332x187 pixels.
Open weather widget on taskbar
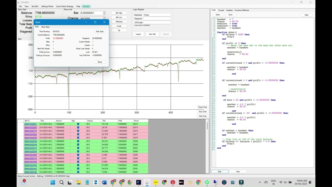(x=23, y=182)
